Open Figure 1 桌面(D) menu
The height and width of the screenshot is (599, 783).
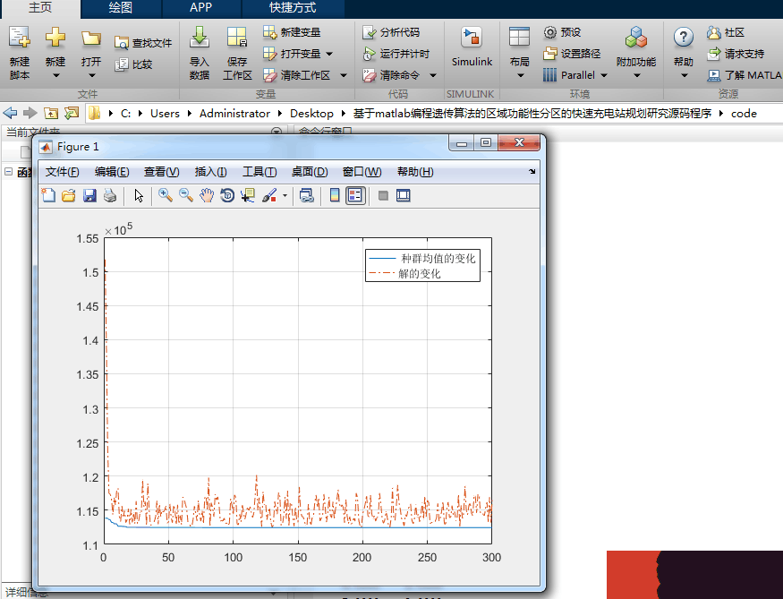tap(310, 172)
